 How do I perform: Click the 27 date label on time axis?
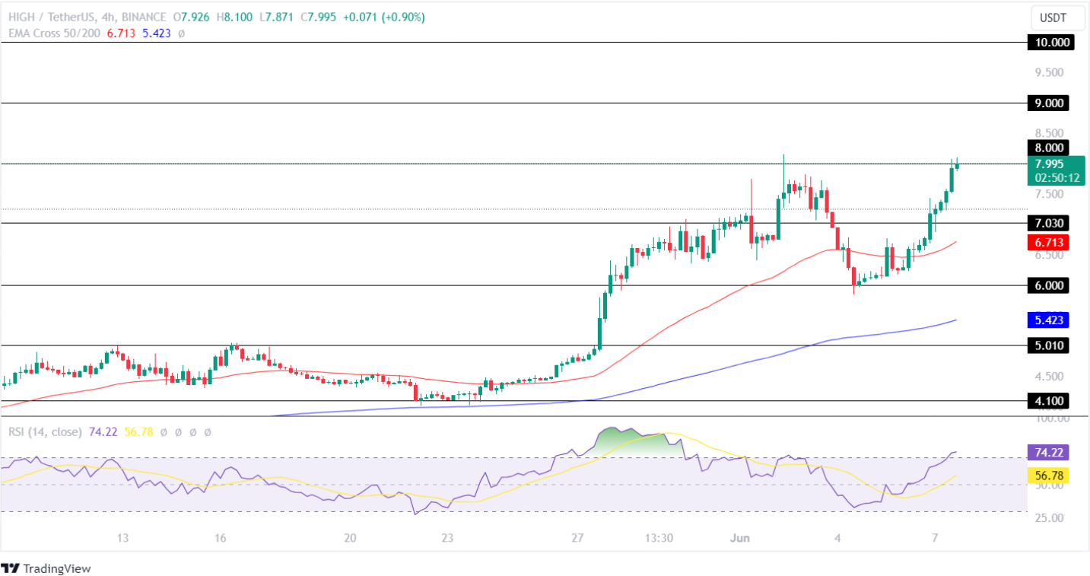coord(578,538)
